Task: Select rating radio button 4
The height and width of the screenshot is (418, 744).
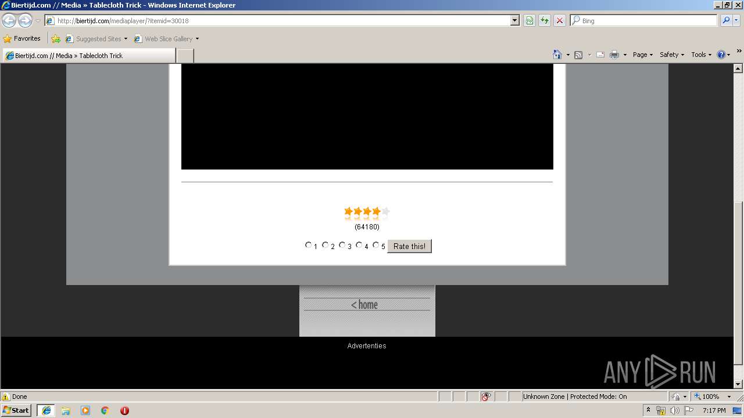Action: click(x=359, y=245)
